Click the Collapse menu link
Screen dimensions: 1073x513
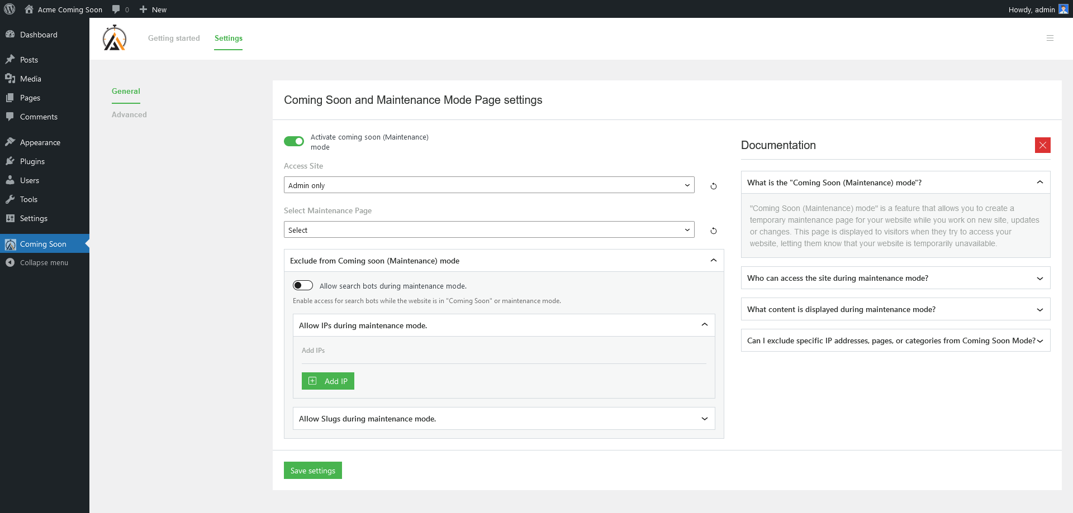click(44, 262)
